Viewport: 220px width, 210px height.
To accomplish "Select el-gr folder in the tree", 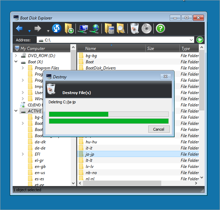I will pyautogui.click(x=39, y=160).
